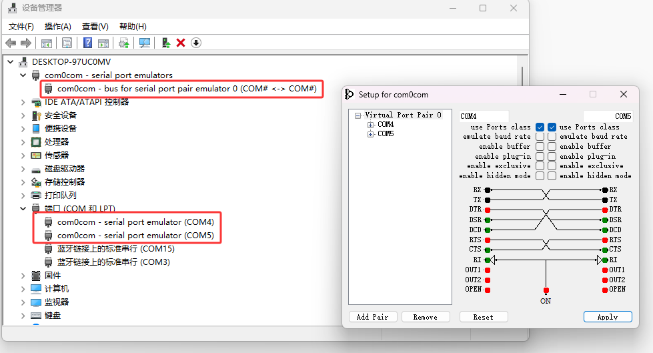The width and height of the screenshot is (653, 353).
Task: Click the Add Pair button
Action: 373,317
